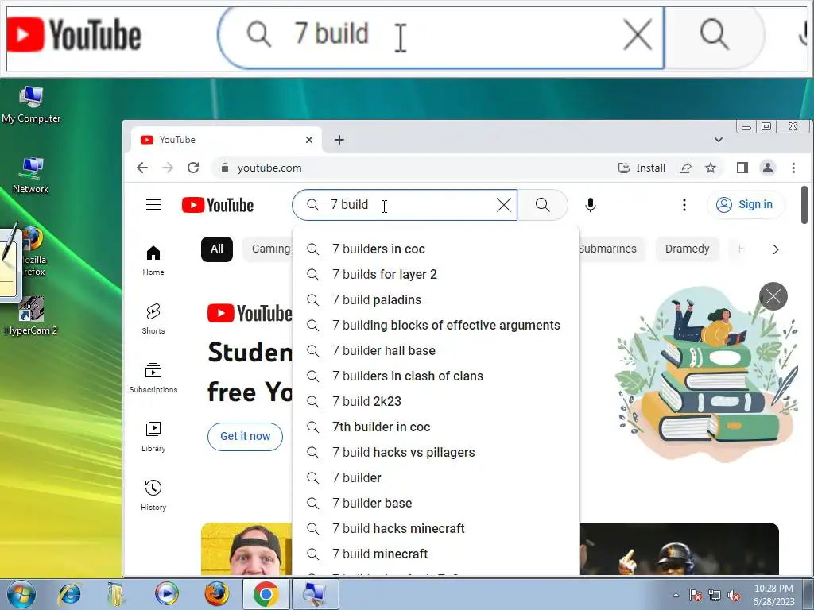Open Windows Media Player from taskbar
The height and width of the screenshot is (610, 814).
click(x=167, y=594)
